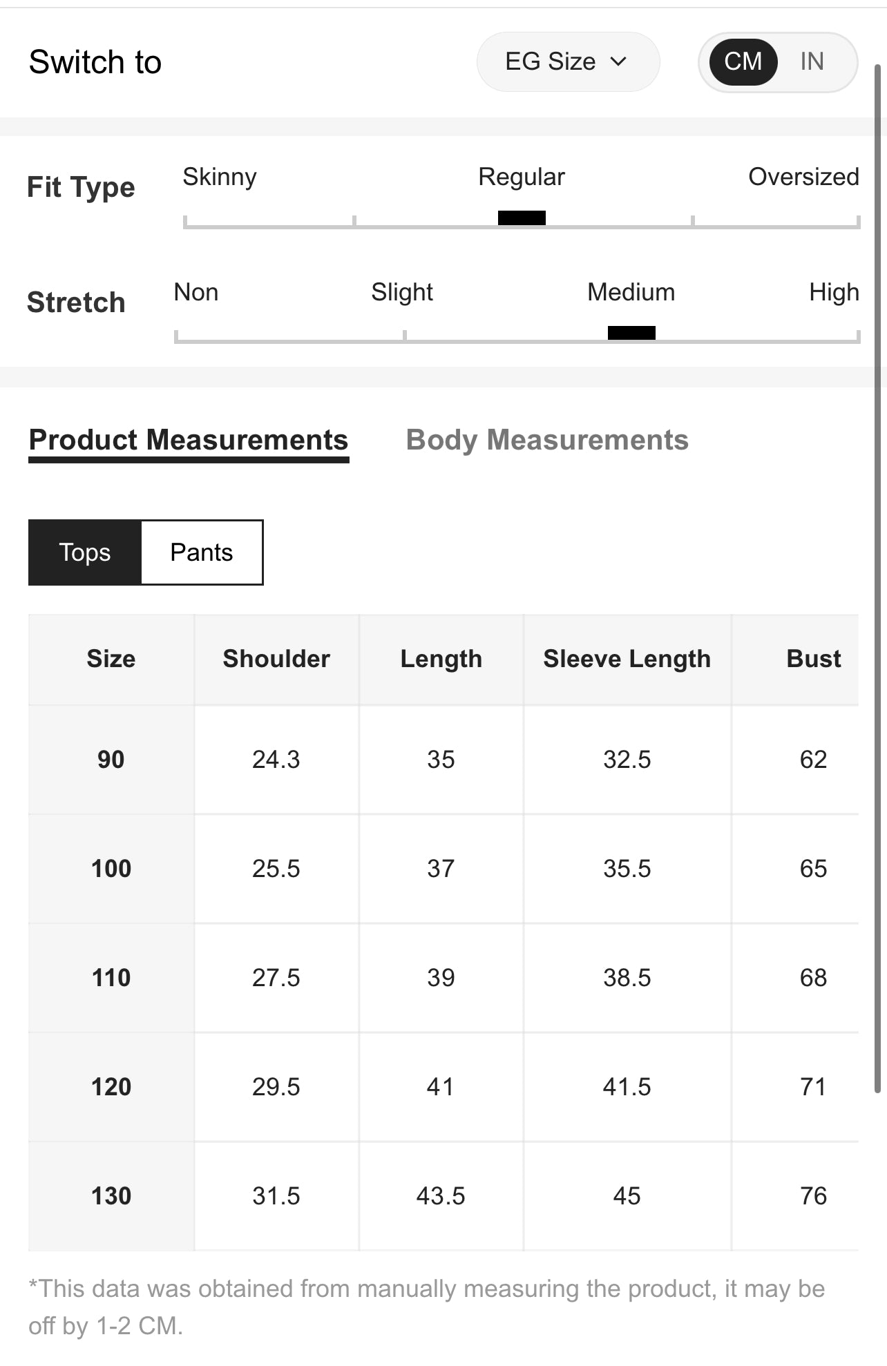
Task: Click the vertical scrollbar on the right
Action: pyautogui.click(x=878, y=579)
